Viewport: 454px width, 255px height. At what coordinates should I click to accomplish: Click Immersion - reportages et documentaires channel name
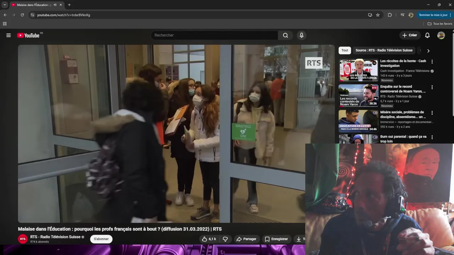[407, 122]
